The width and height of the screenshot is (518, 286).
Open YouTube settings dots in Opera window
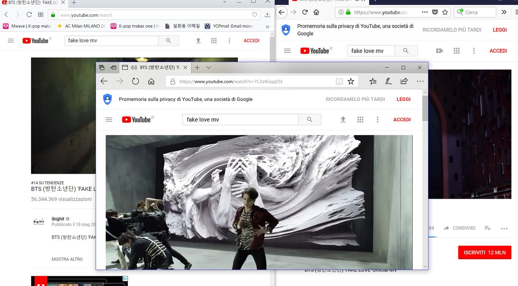(x=229, y=41)
